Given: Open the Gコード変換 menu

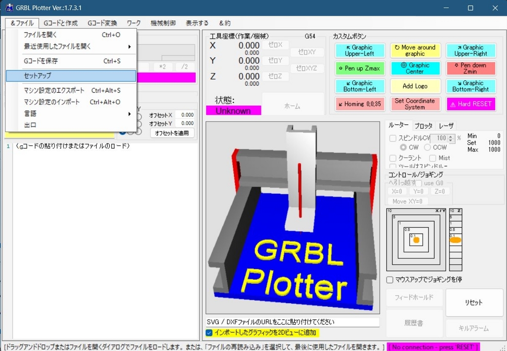Looking at the screenshot, I should 102,23.
